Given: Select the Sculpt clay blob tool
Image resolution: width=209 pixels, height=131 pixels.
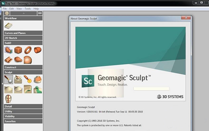Looking at the screenshot, I should 38,79.
